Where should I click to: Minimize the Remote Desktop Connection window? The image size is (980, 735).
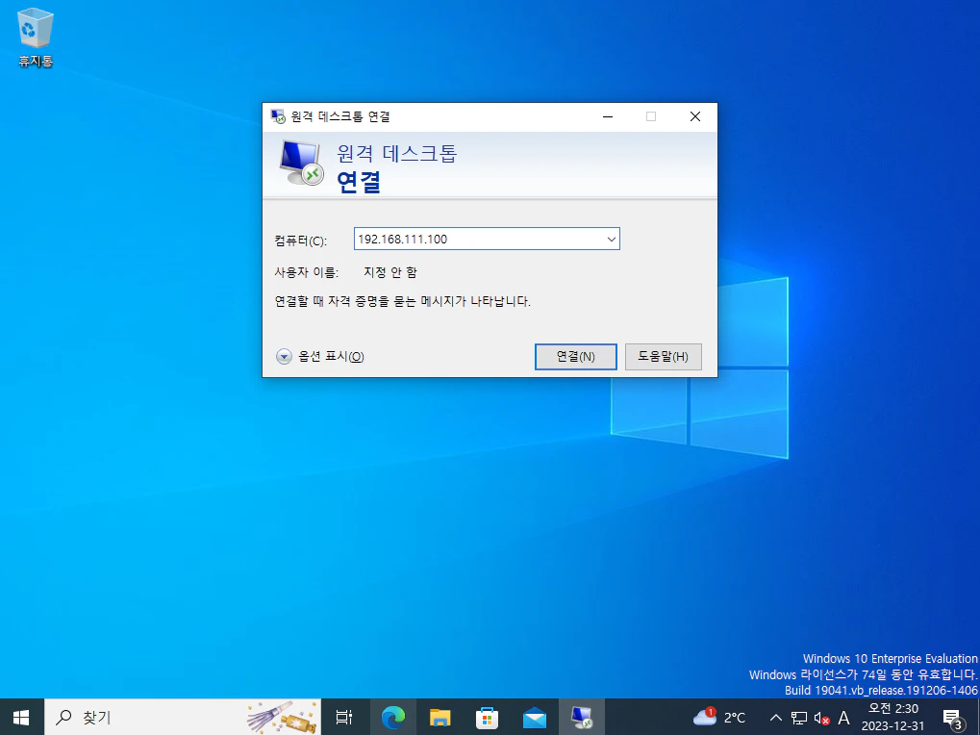click(x=608, y=116)
